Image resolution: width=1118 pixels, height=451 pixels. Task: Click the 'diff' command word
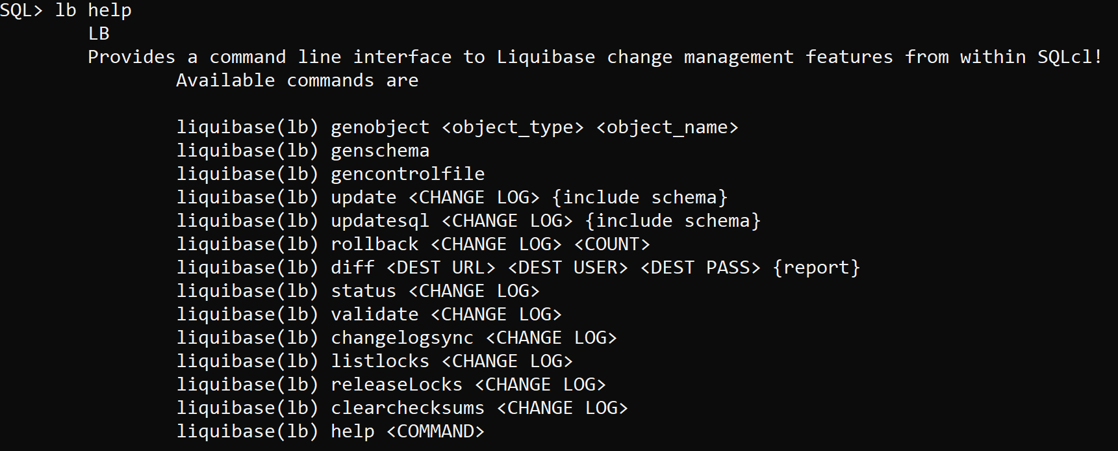[x=353, y=268]
